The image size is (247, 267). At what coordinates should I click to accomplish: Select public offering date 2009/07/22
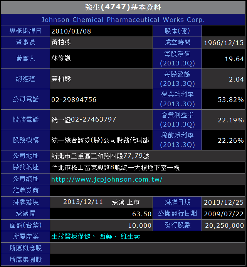(x=224, y=214)
